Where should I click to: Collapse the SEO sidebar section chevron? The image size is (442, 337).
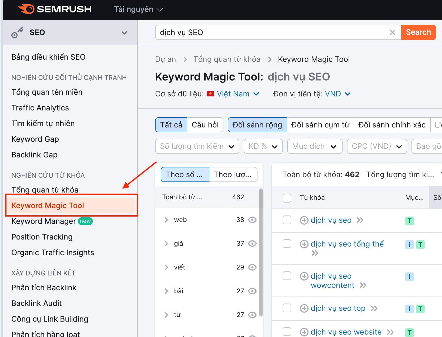point(124,33)
